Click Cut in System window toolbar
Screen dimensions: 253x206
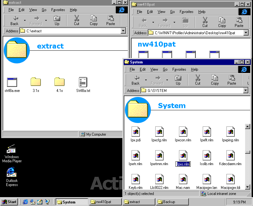[198, 80]
